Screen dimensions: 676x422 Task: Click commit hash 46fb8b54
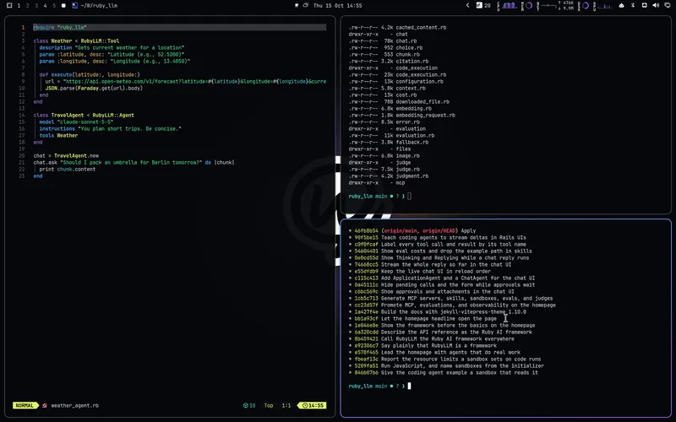(366, 230)
